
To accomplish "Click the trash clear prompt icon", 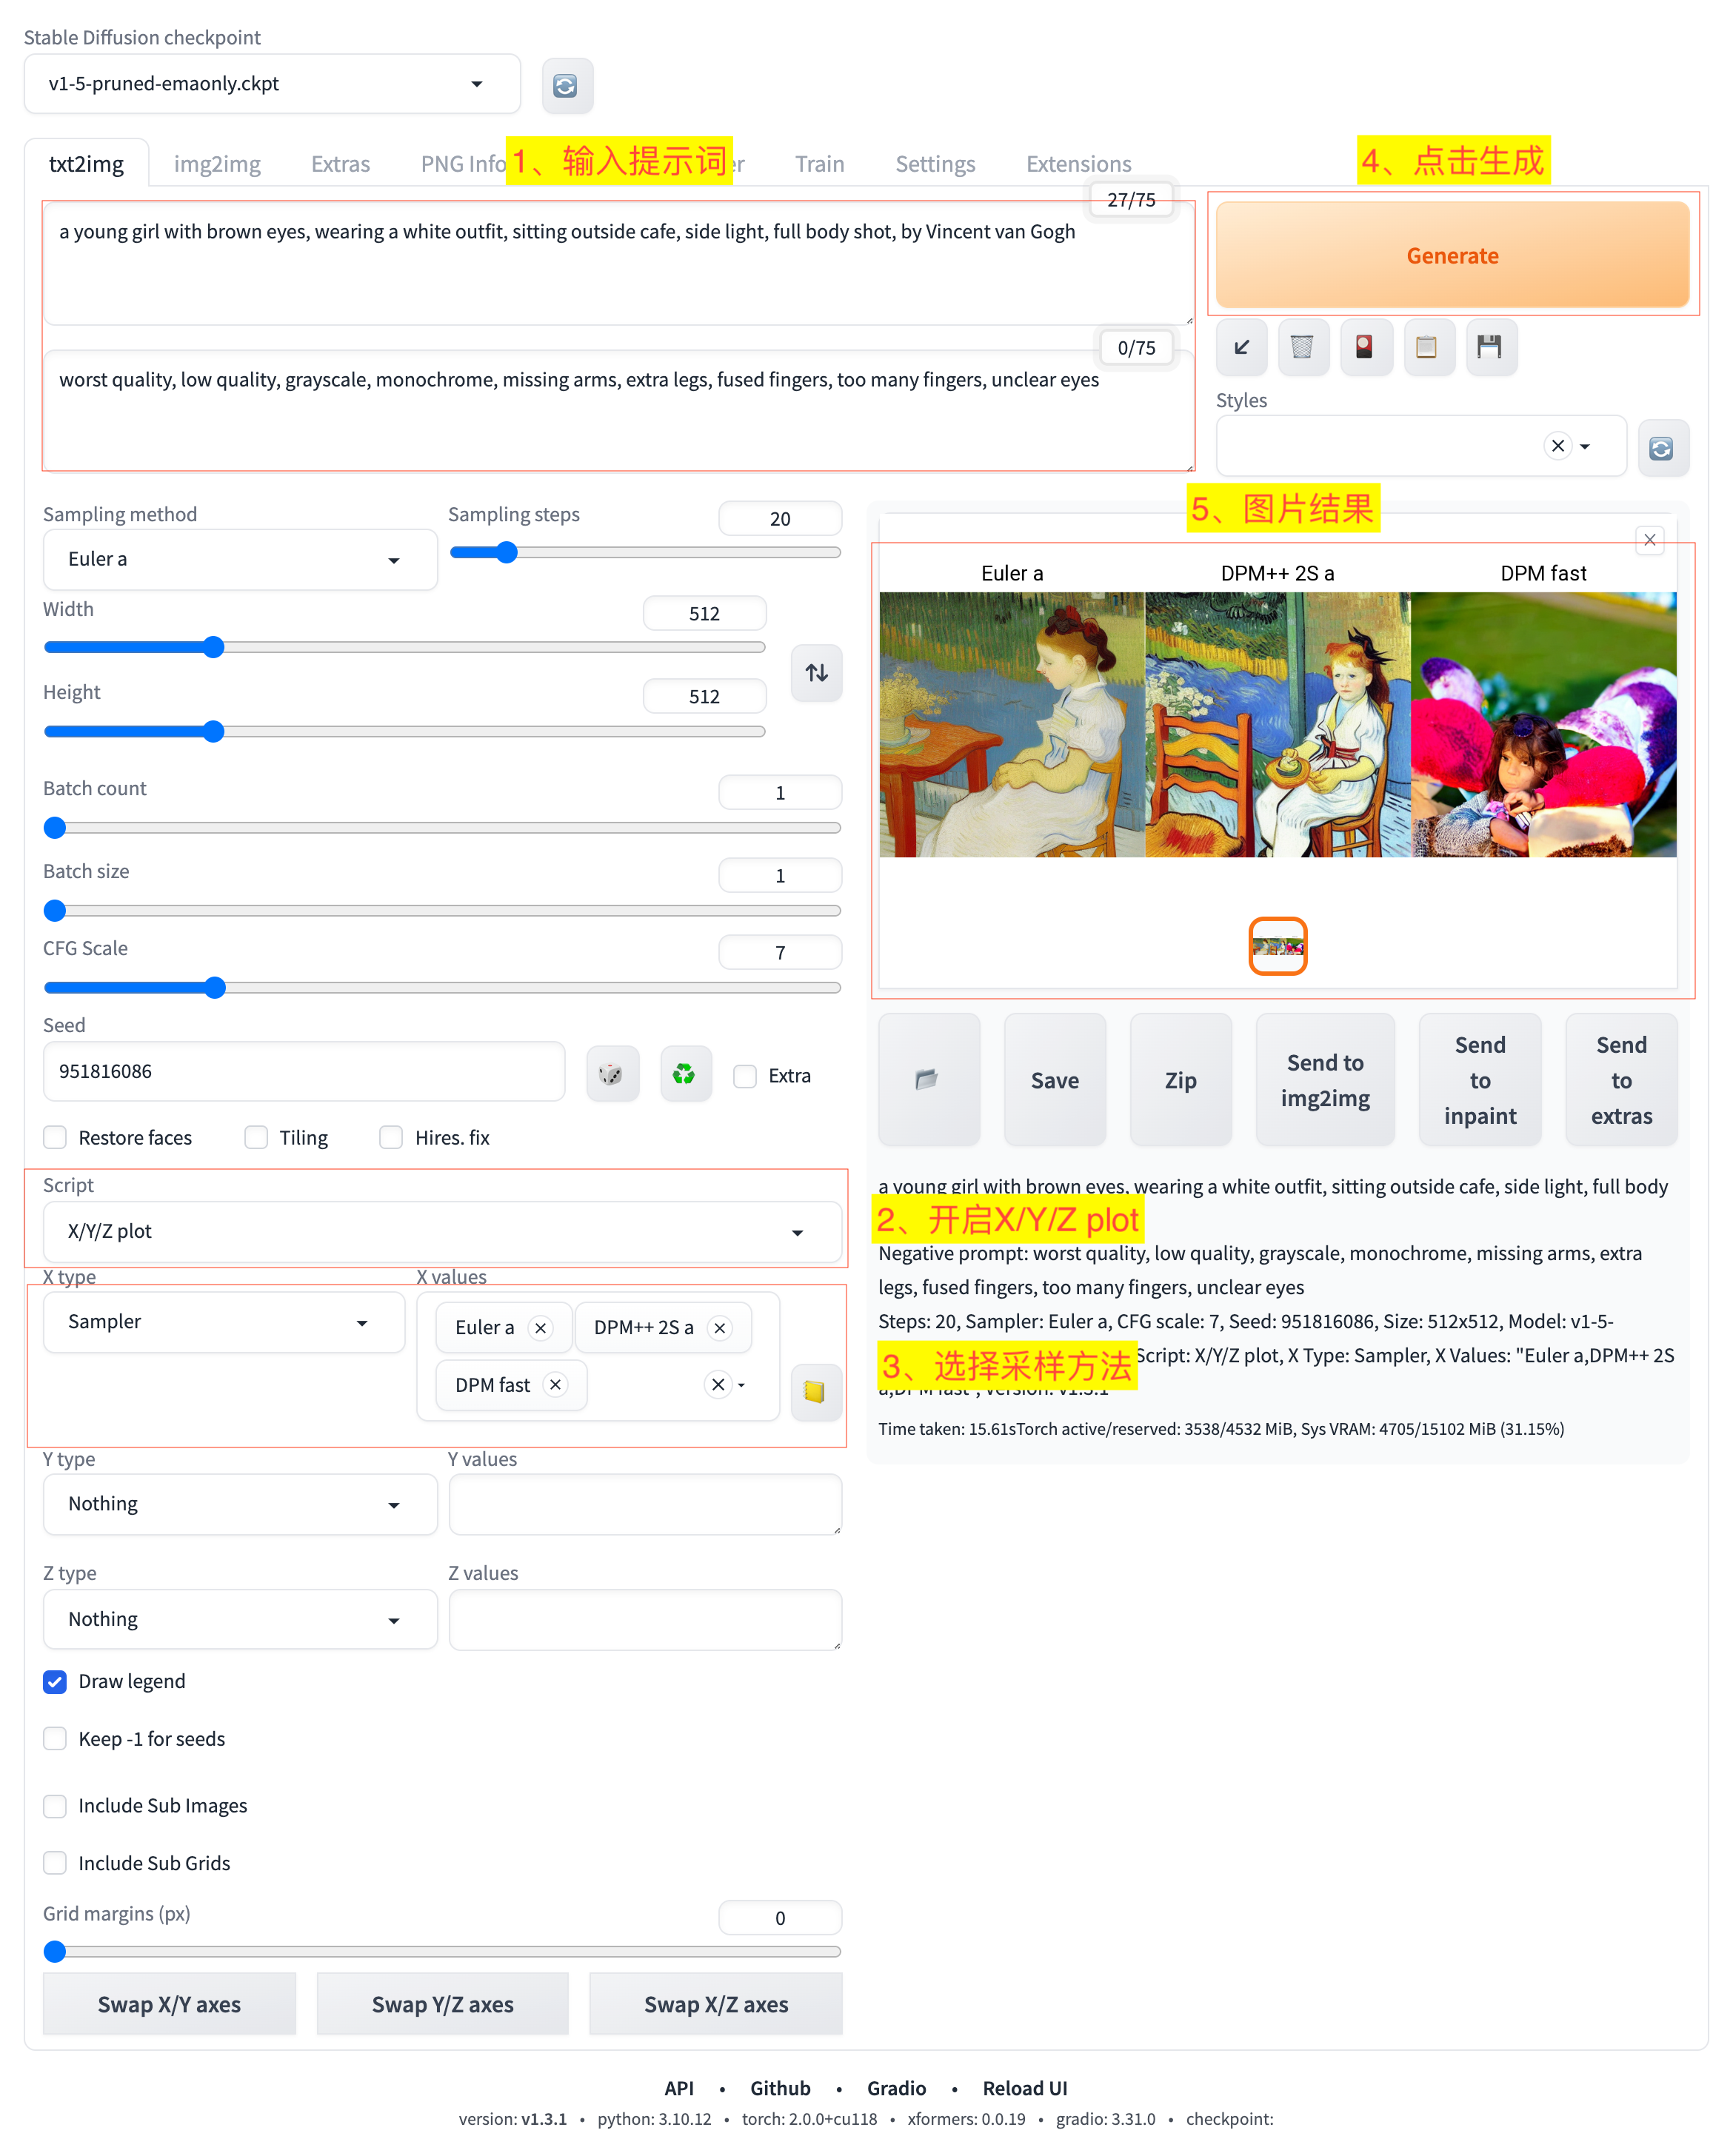I will pos(1302,347).
